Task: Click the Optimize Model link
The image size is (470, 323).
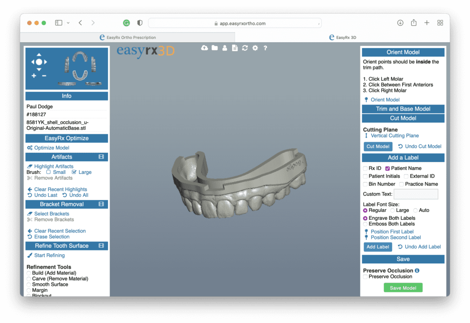Action: click(51, 148)
